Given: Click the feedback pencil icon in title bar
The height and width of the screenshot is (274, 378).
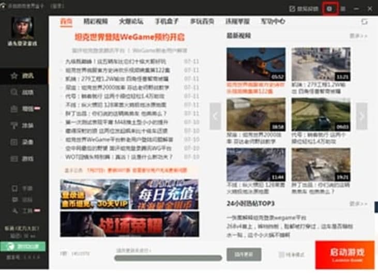Looking at the screenshot, I should 292,9.
